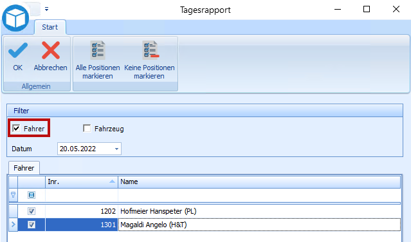This screenshot has height=242, width=411.
Task: Uncheck the Magaldi Angelo row checkbox
Action: tap(32, 225)
